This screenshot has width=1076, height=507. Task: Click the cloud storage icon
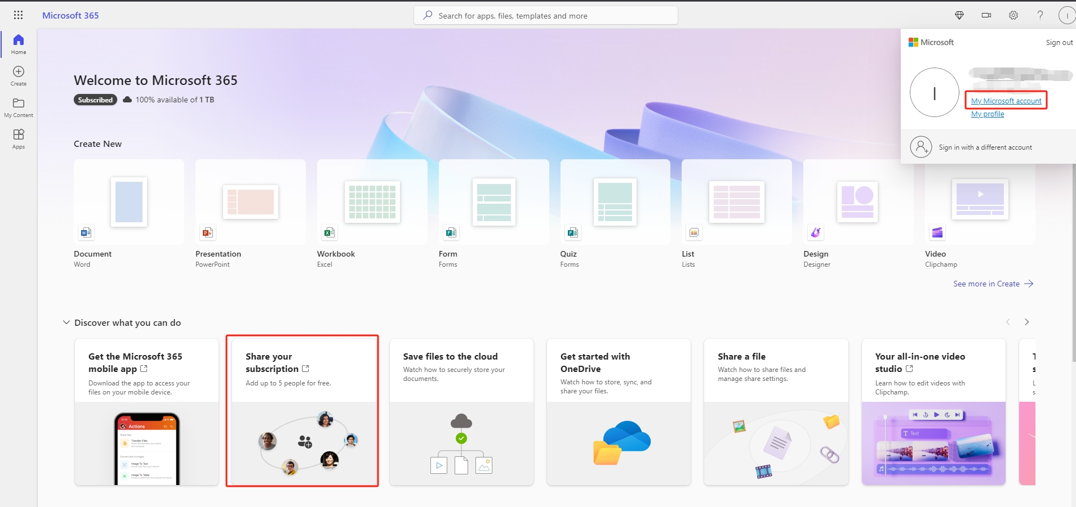(x=127, y=100)
